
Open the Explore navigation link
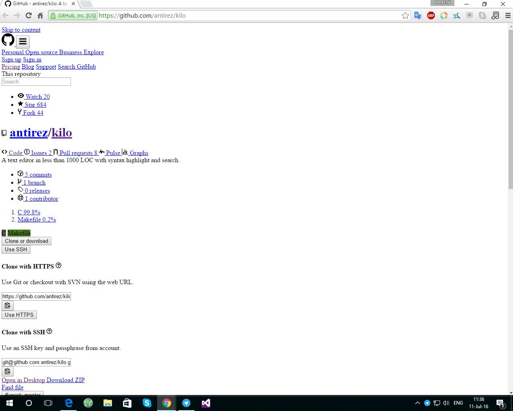point(93,52)
